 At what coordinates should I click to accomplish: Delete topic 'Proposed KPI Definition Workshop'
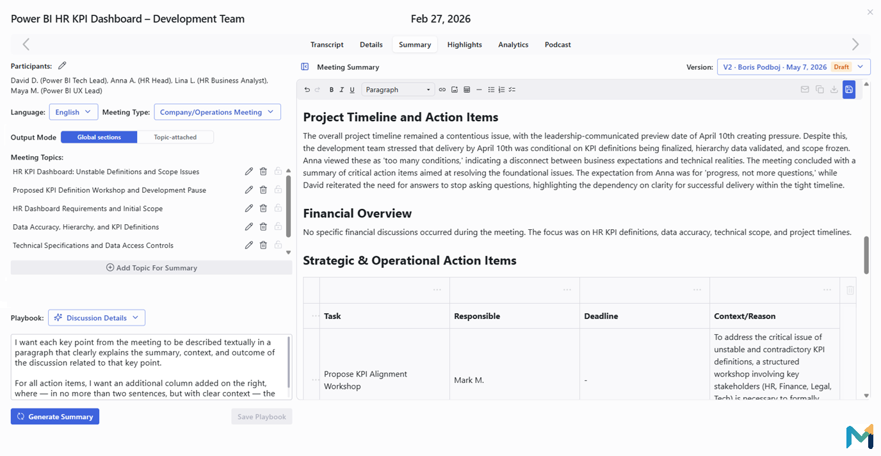263,190
